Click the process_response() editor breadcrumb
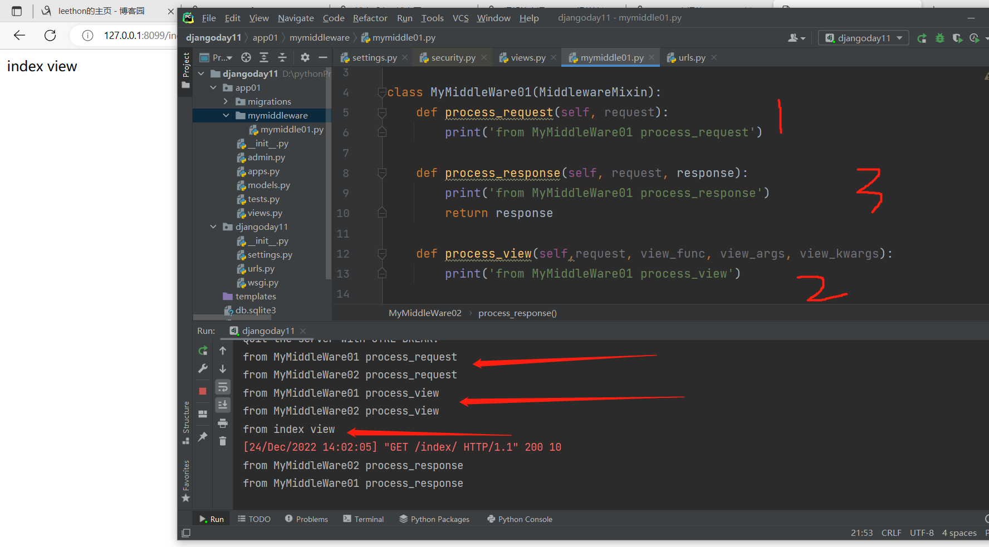The width and height of the screenshot is (989, 547). [x=517, y=313]
